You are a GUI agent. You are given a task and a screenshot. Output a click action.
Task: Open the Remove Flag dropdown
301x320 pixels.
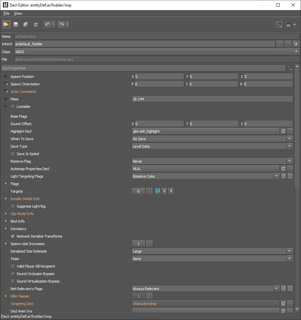(212, 161)
